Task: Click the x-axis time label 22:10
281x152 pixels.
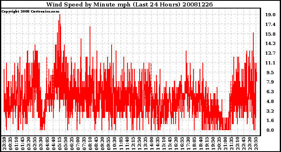Action: [237, 144]
